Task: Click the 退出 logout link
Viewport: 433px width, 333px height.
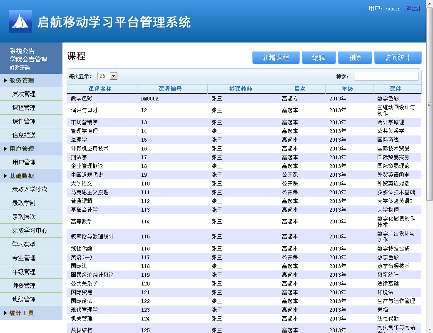Action: [x=412, y=8]
